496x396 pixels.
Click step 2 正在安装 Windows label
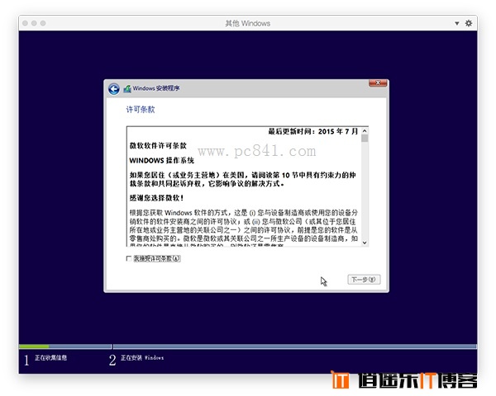pos(142,358)
